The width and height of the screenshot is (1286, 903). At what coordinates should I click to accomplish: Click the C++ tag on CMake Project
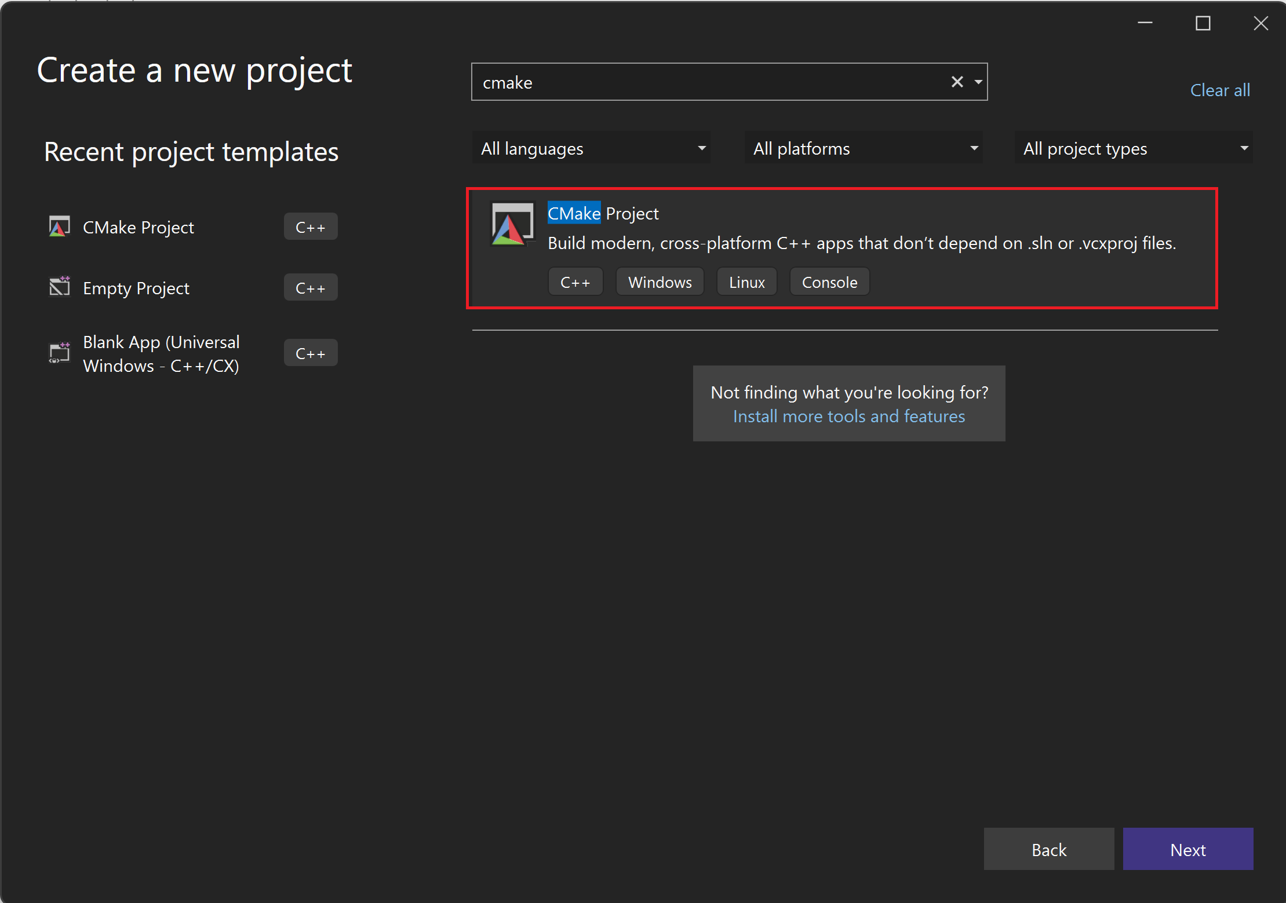click(x=575, y=283)
